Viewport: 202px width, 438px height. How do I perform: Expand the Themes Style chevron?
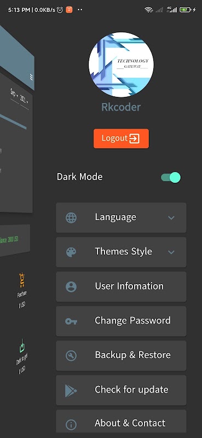click(171, 252)
